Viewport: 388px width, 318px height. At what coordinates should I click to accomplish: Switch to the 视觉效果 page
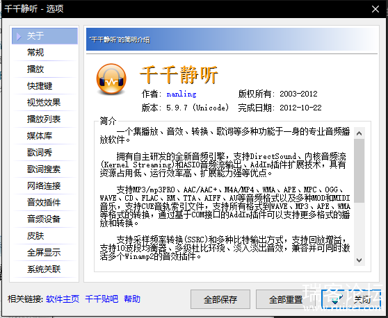(x=45, y=103)
